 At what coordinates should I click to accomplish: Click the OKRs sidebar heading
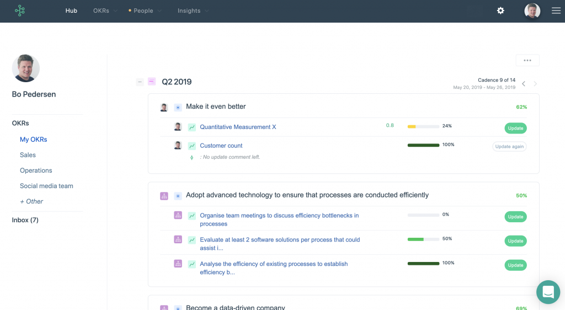[x=20, y=123]
